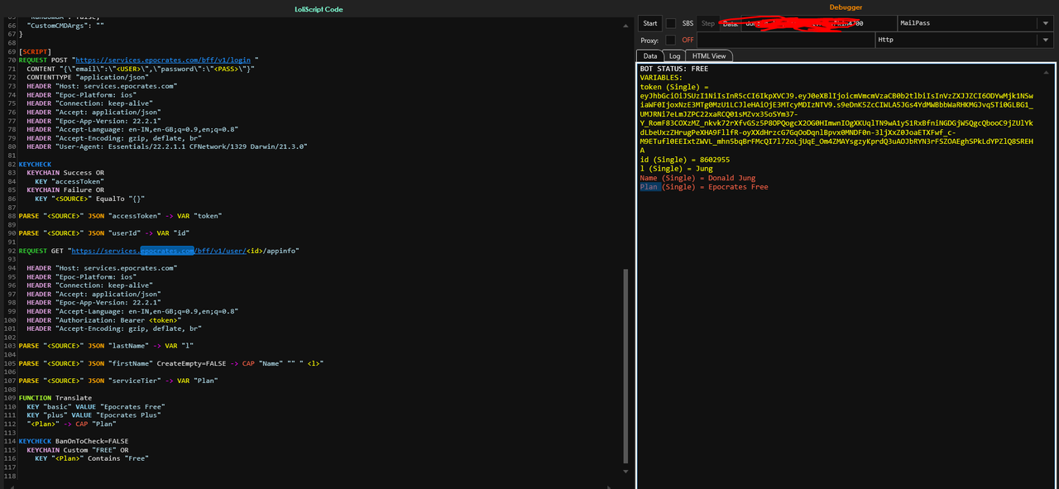1059x489 pixels.
Task: Switch to the HTML View tab
Action: pos(709,56)
